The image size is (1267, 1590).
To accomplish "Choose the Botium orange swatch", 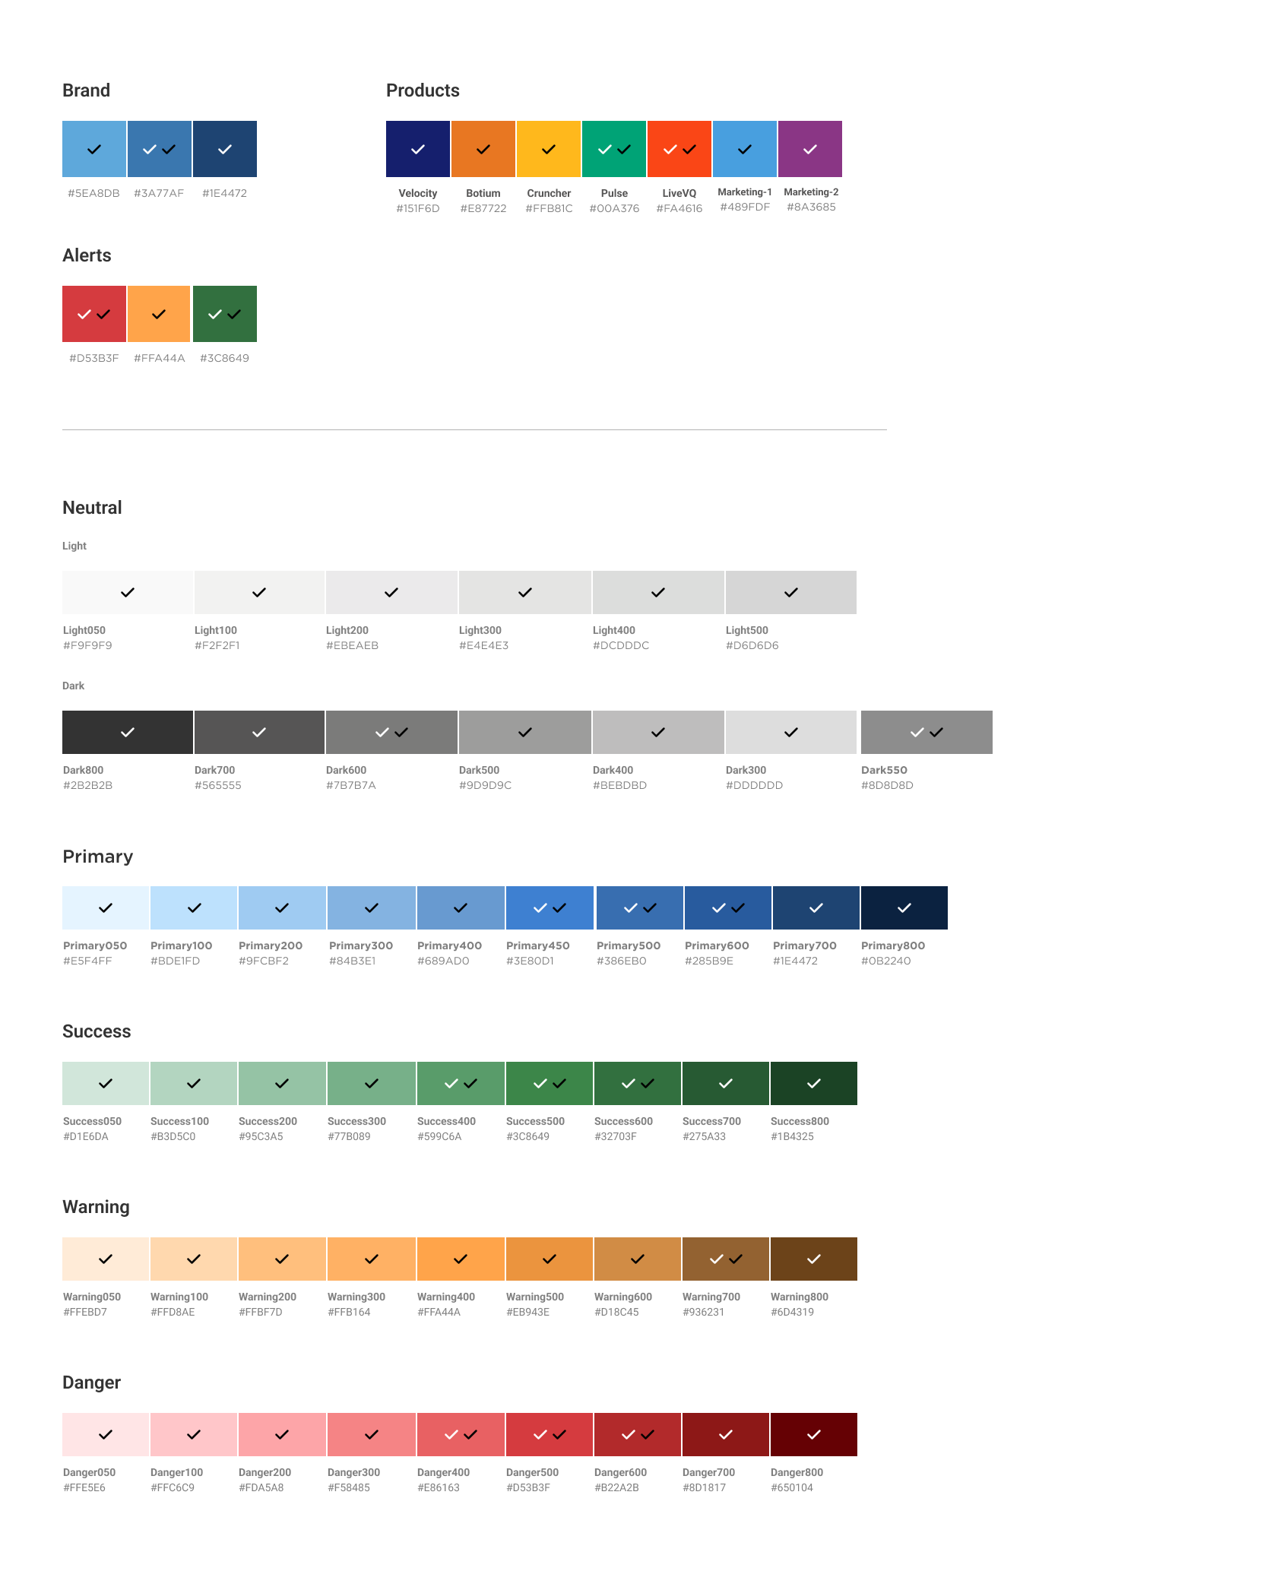I will 483,149.
